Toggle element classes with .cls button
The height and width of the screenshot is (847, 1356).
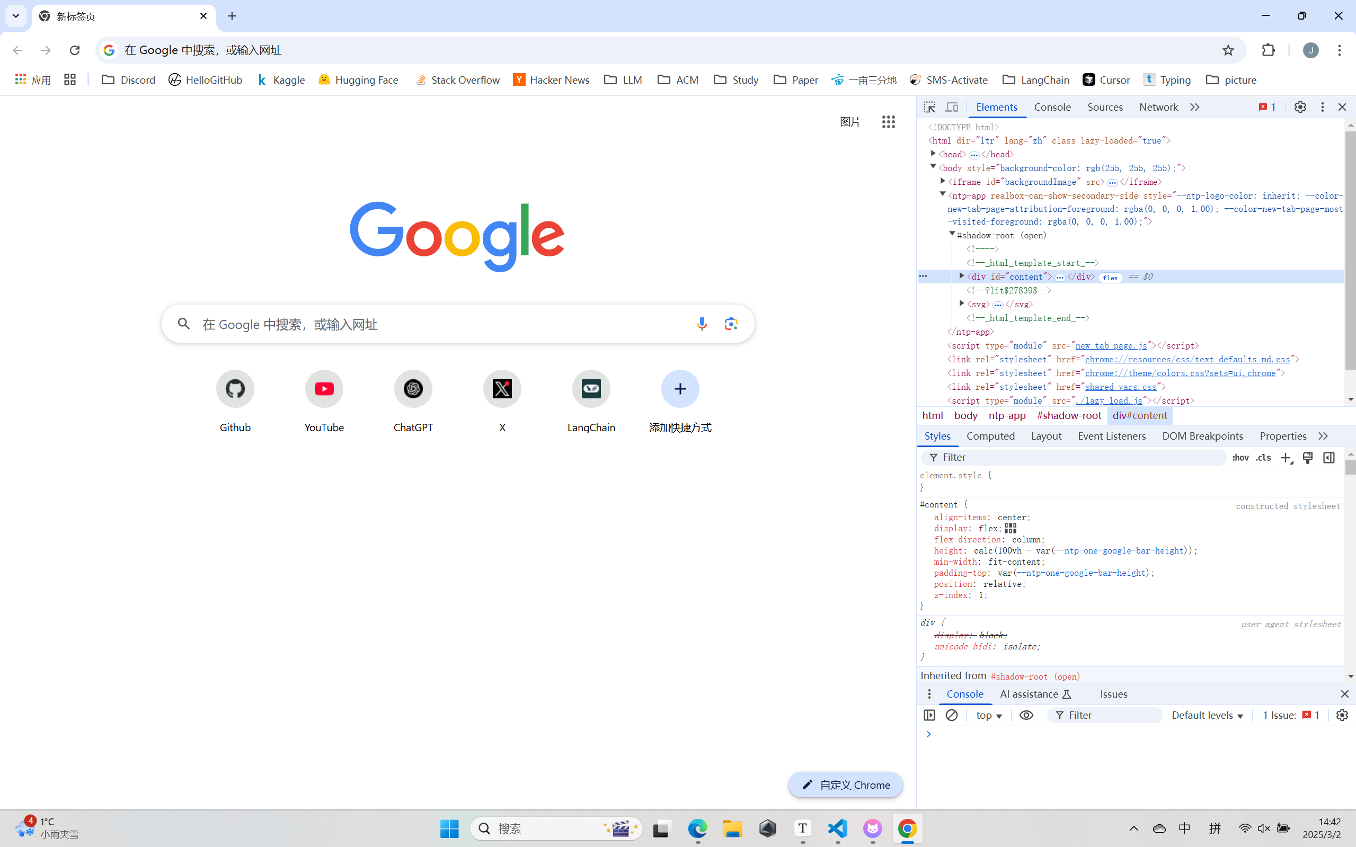coord(1263,458)
